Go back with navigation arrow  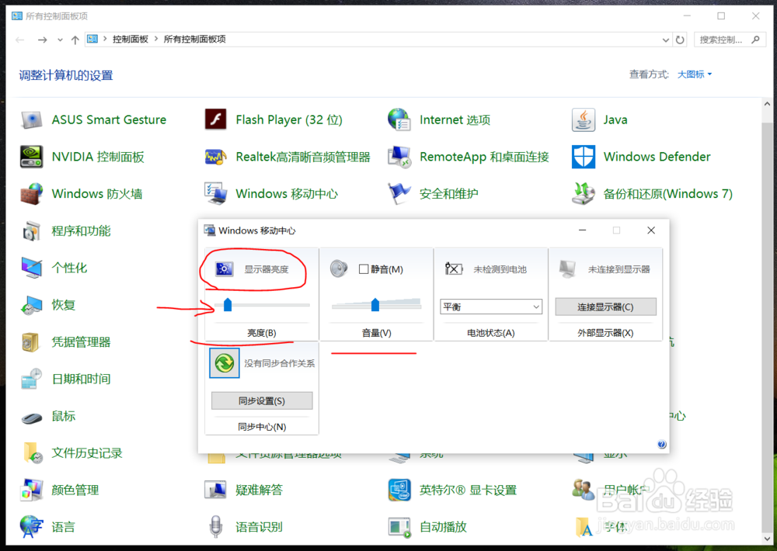pyautogui.click(x=20, y=40)
